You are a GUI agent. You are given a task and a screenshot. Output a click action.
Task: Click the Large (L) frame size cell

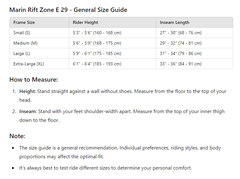coord(22,53)
